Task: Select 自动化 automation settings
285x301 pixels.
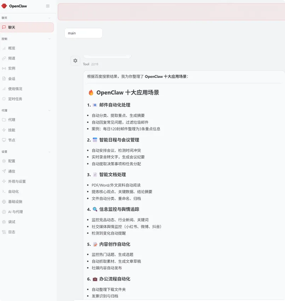Action: (27, 191)
